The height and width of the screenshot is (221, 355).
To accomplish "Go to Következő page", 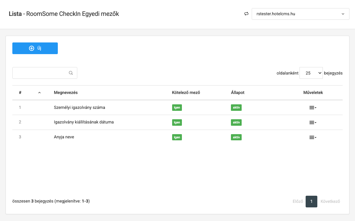I will [330, 202].
